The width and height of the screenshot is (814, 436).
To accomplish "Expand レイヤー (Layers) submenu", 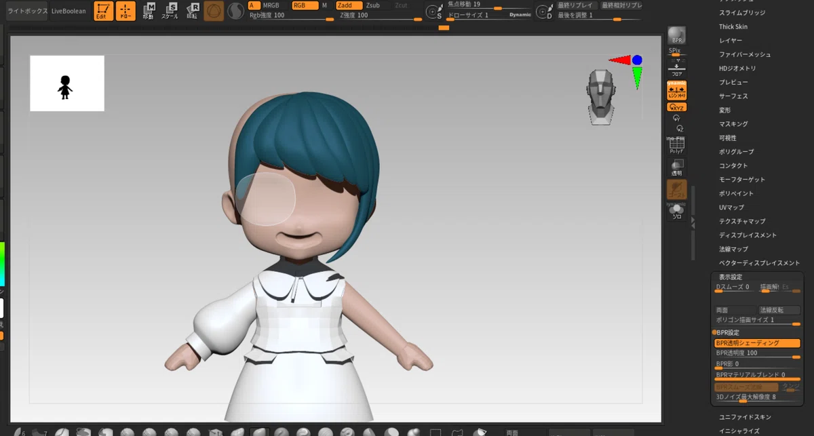I will 731,41.
